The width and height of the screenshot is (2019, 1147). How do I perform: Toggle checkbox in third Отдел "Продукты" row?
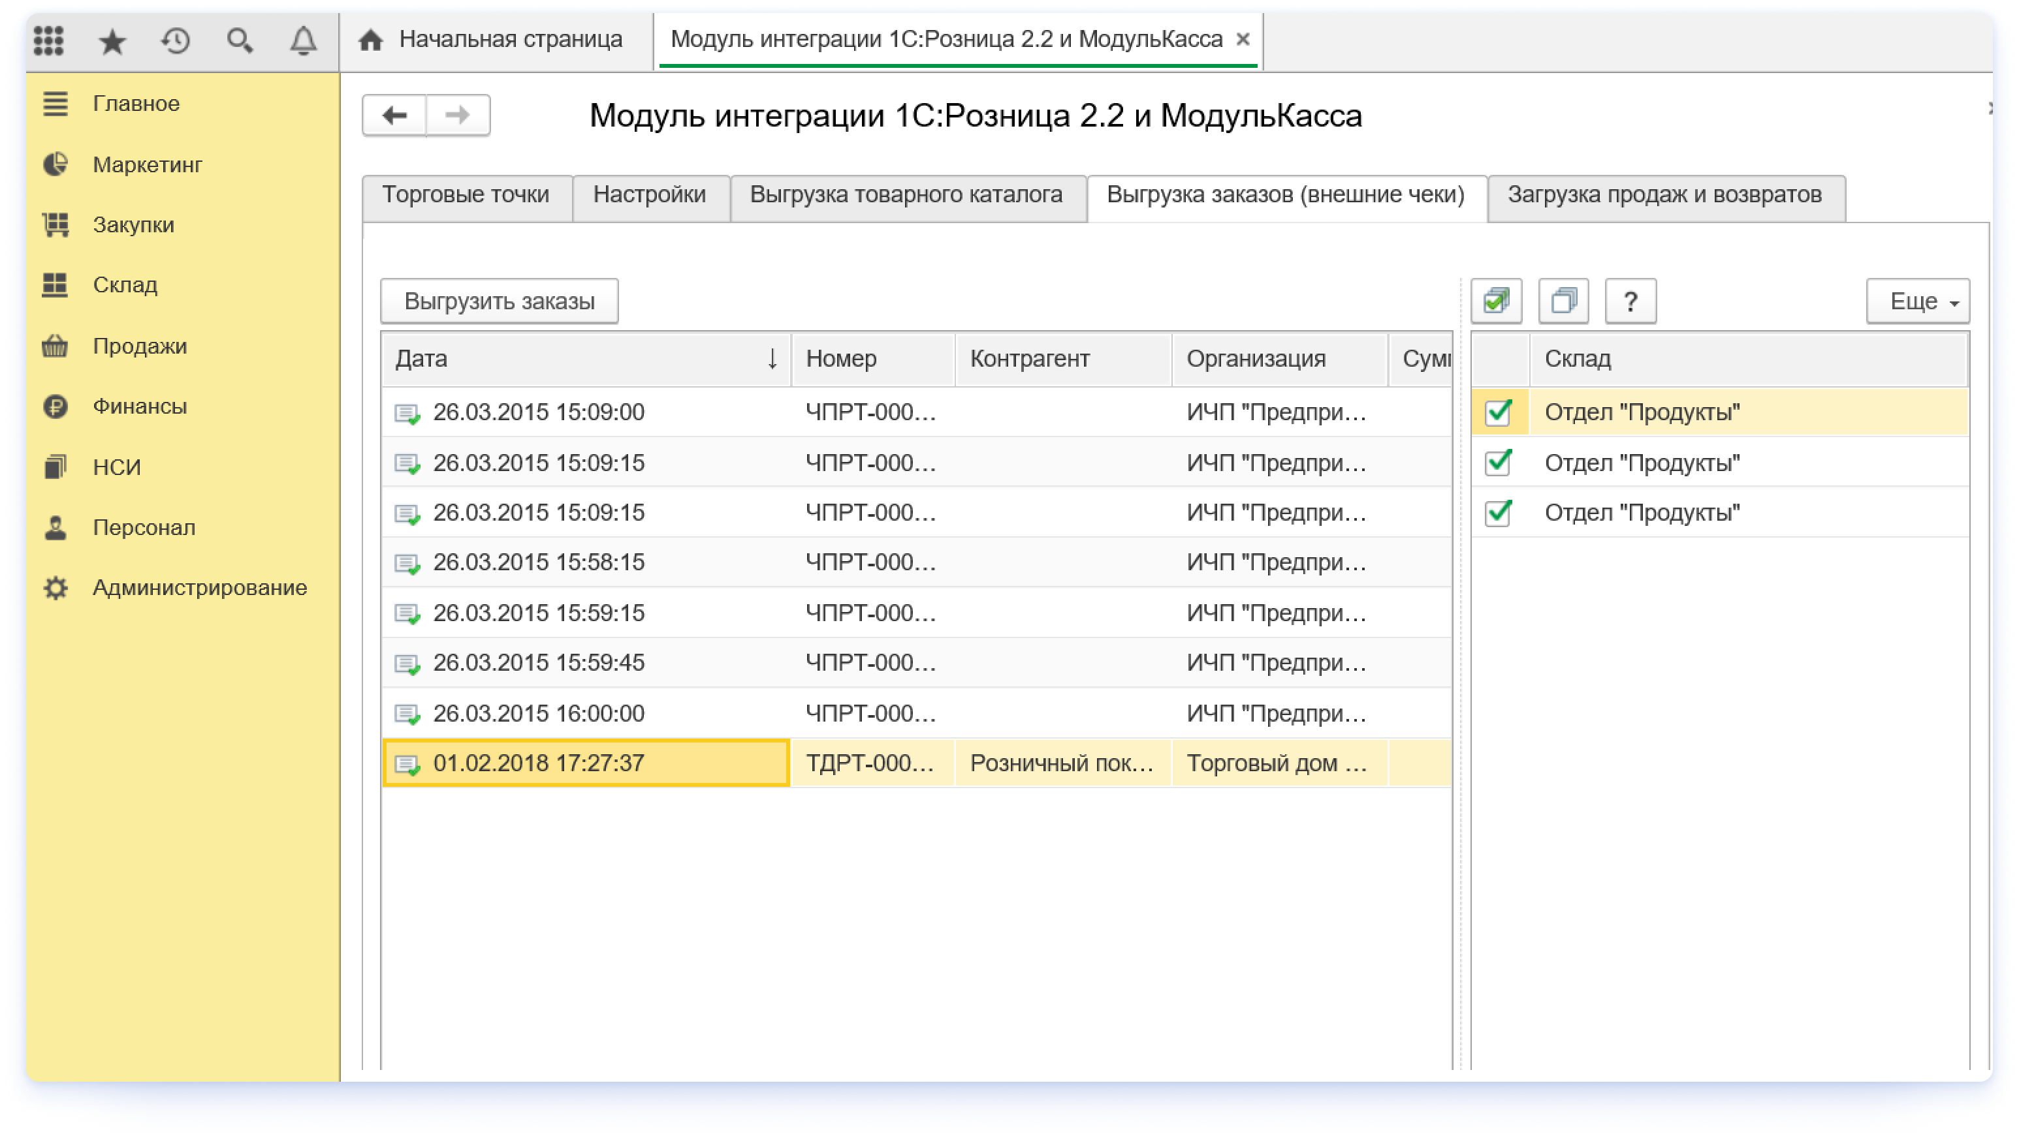tap(1498, 513)
